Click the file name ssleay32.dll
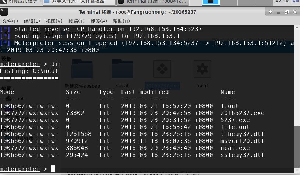Screen dimensions: 300x175 pos(243,155)
